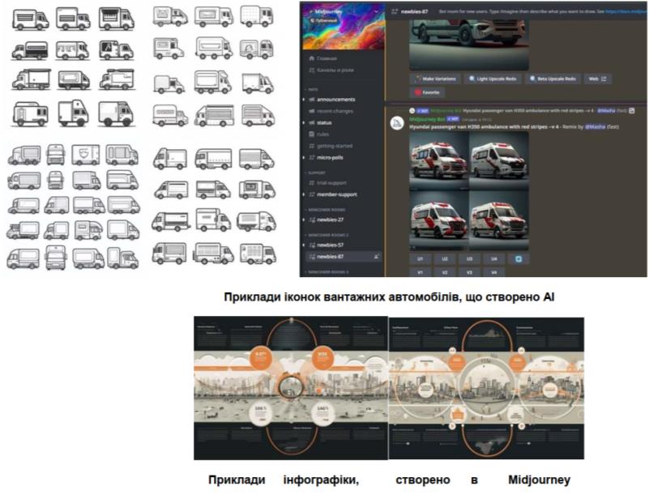
Task: Click the V1 variation button
Action: point(420,272)
